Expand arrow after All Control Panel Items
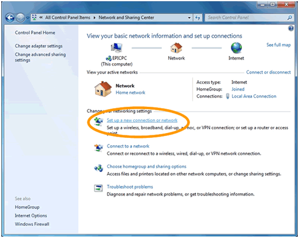 pos(94,18)
